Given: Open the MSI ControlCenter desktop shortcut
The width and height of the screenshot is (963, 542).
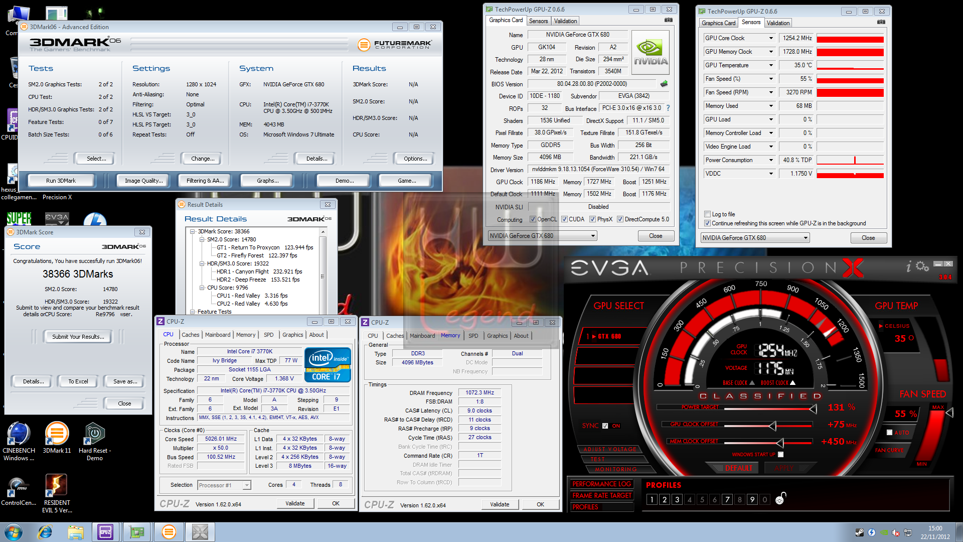Looking at the screenshot, I should click(19, 490).
